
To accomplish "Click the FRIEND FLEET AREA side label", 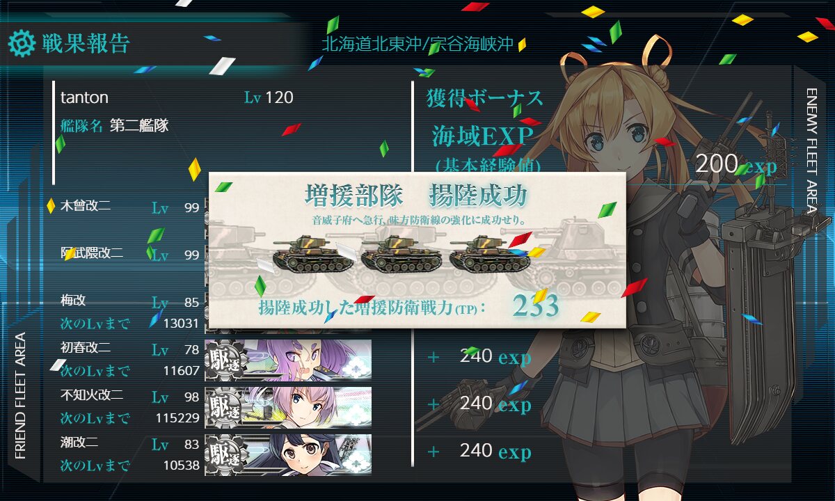I will 20,395.
